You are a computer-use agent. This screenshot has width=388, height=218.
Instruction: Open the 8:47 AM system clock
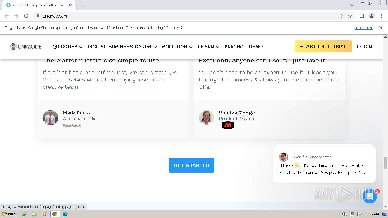373,214
